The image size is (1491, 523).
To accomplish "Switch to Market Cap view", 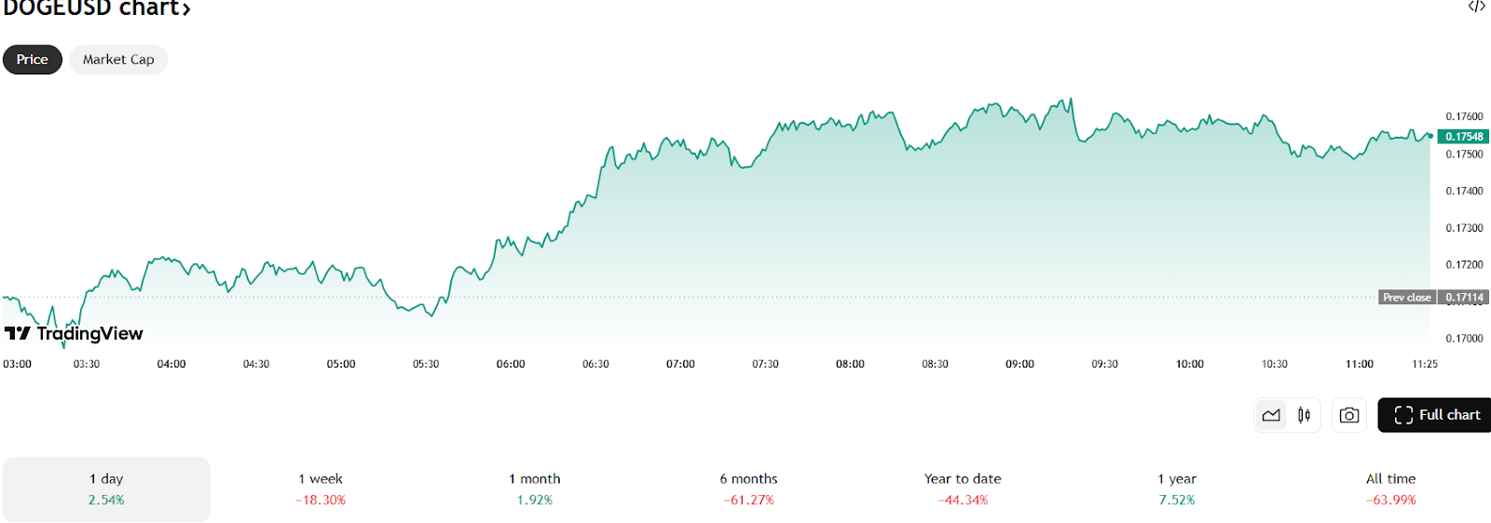I will (x=118, y=60).
